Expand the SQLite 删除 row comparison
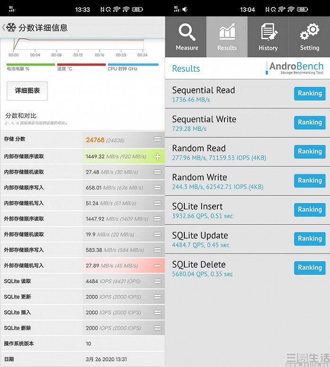This screenshot has height=367, width=330. [157, 328]
